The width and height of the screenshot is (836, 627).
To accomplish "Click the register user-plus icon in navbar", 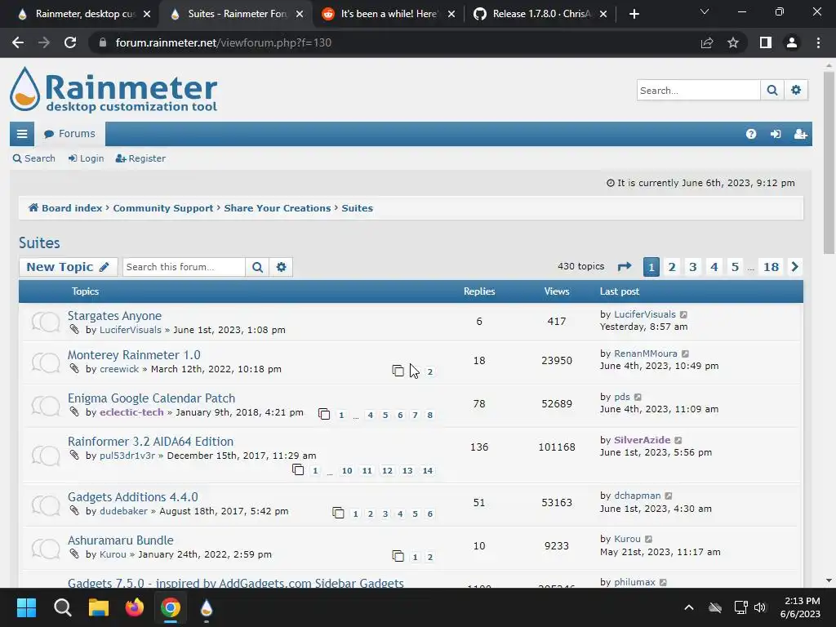I will click(800, 134).
